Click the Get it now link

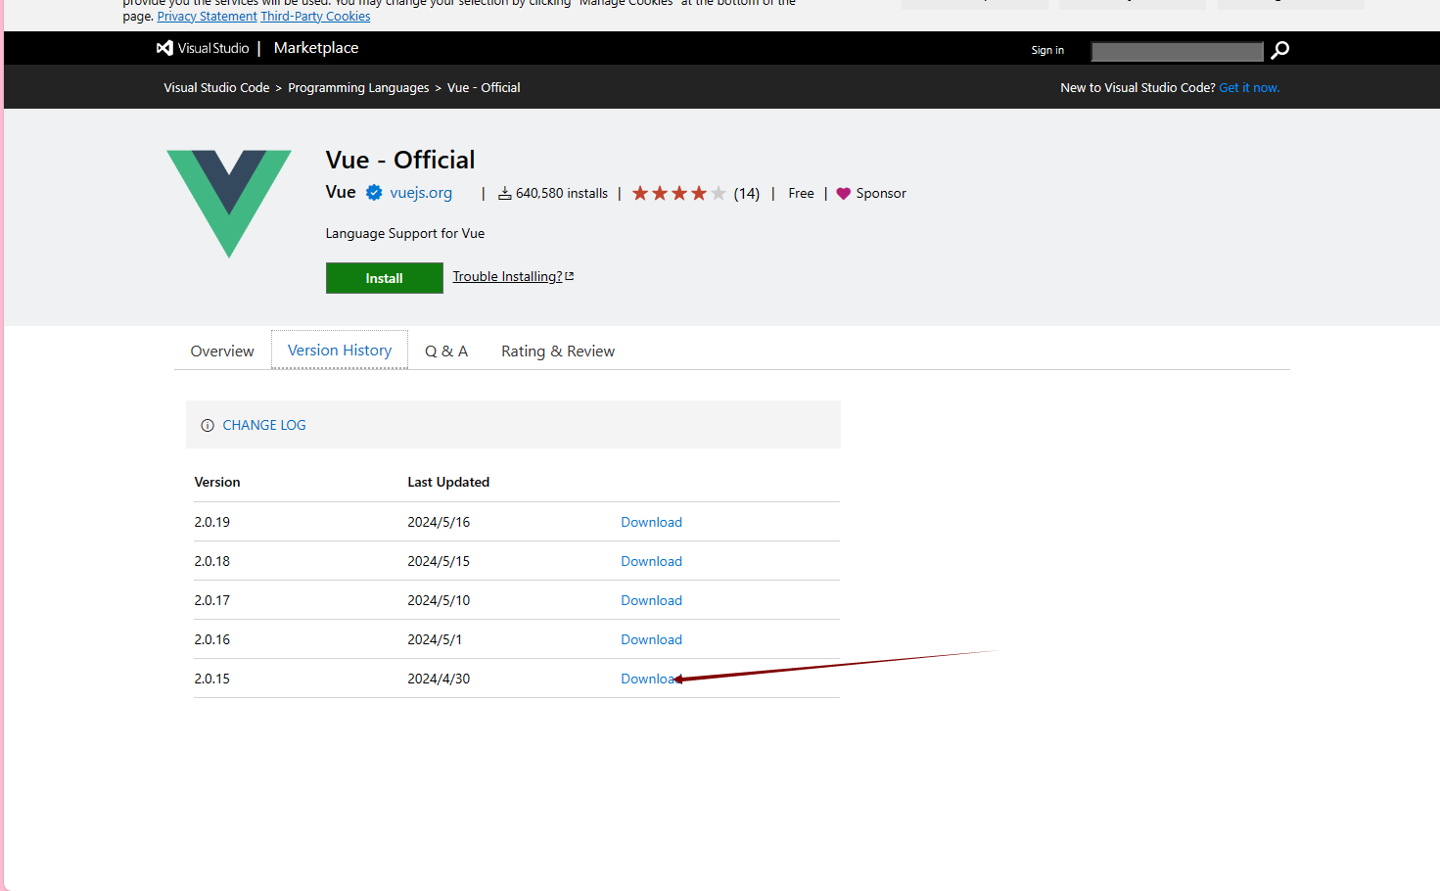point(1249,87)
